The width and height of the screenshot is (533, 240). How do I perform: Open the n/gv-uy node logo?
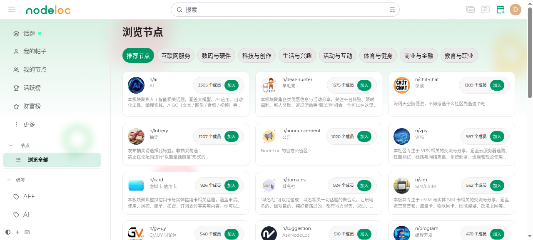(x=136, y=233)
